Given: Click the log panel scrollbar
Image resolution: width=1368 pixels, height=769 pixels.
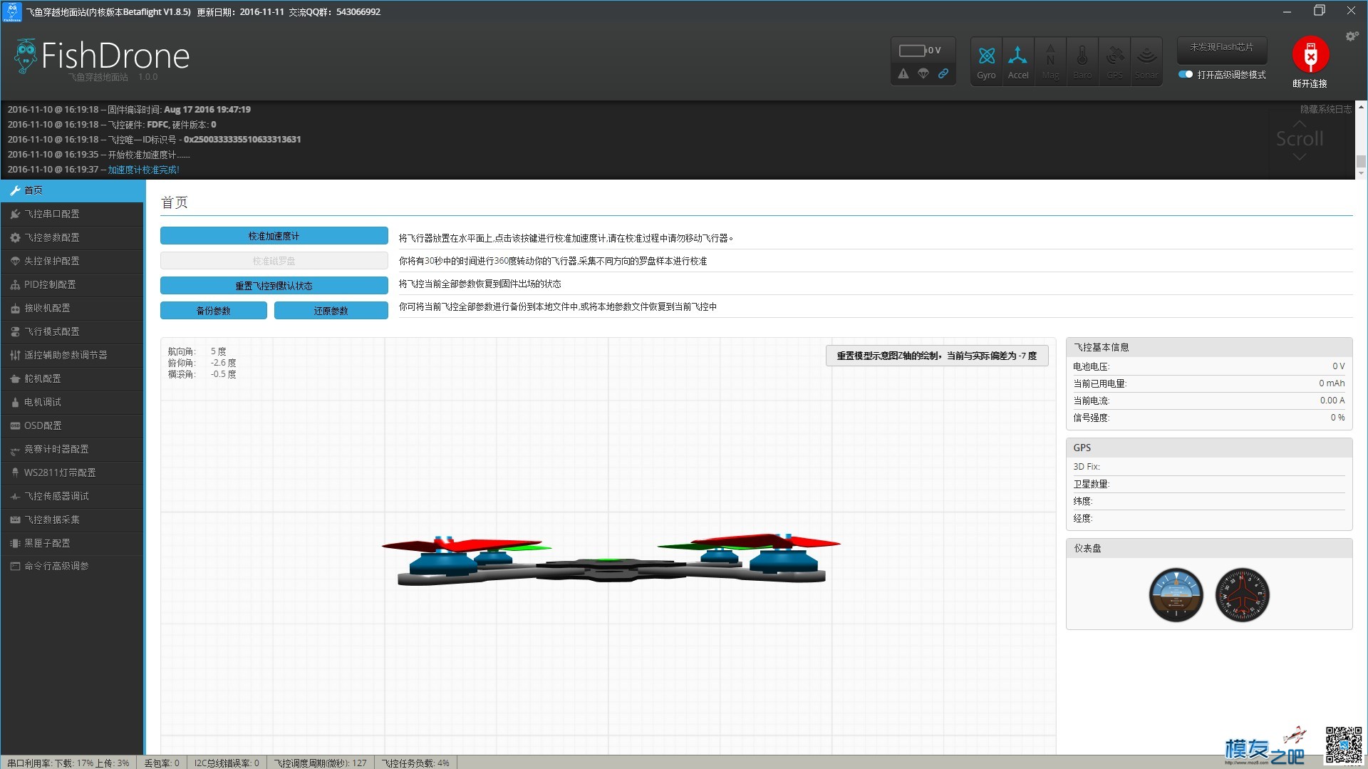Looking at the screenshot, I should coord(1361,139).
